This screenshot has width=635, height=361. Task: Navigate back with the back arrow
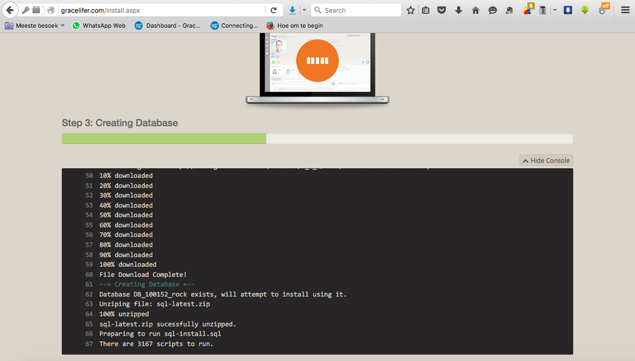[10, 10]
